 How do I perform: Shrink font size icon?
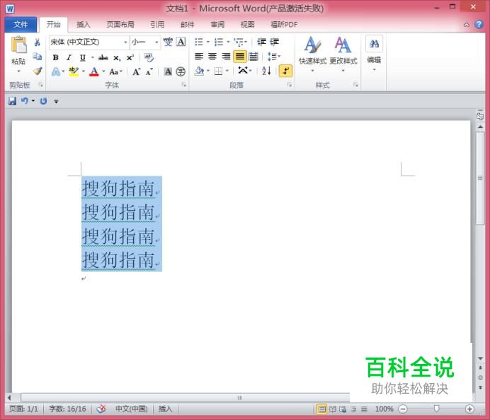click(149, 72)
